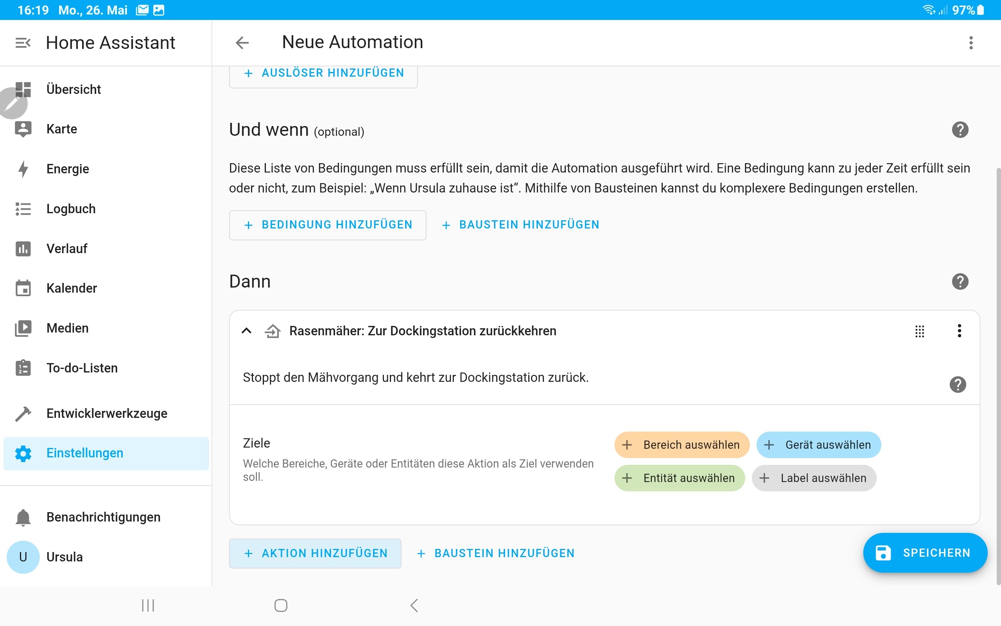Click Bedingung hinzufügen button
This screenshot has width=1001, height=626.
[x=328, y=225]
